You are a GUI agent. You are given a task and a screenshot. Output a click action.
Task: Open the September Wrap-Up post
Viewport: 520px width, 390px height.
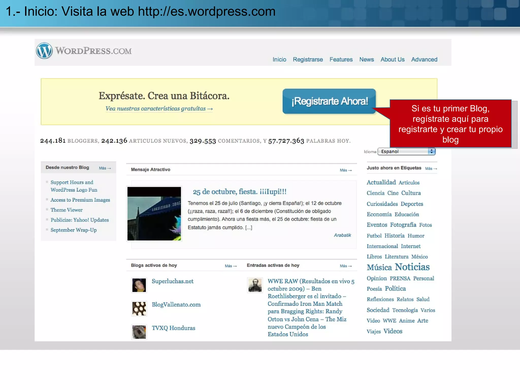(73, 230)
